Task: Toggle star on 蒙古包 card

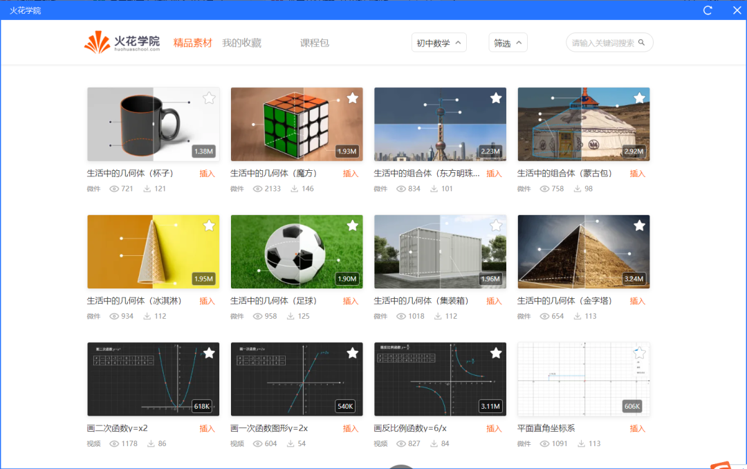Action: [639, 98]
